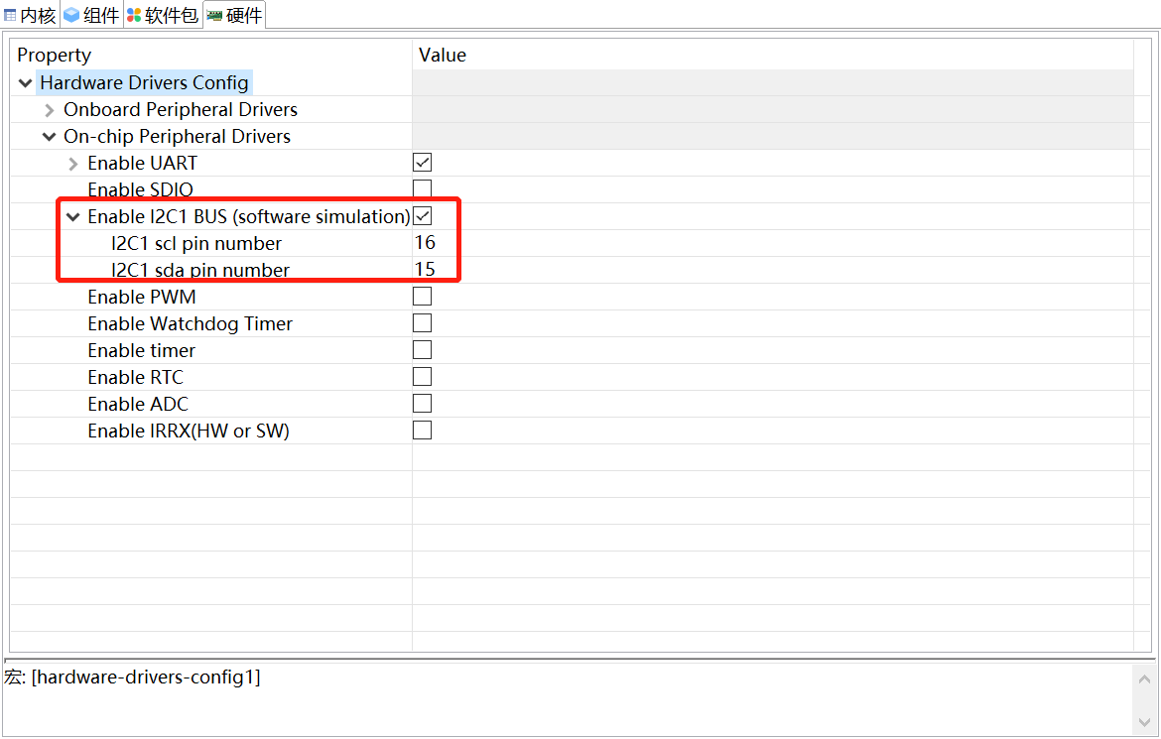
Task: Select the Enable PWM row label
Action: coord(142,297)
